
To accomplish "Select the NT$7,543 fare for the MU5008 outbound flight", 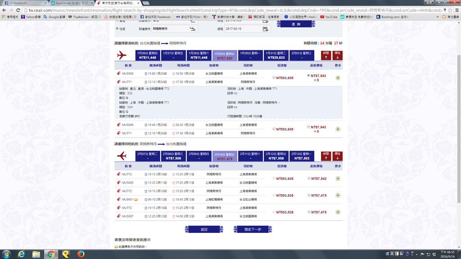I will [308, 76].
